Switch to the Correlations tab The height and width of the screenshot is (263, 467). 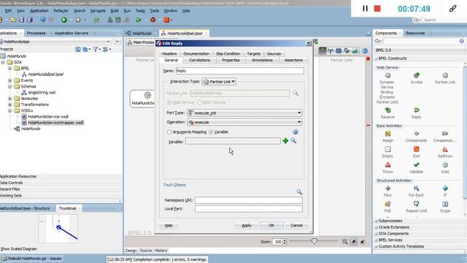click(199, 60)
